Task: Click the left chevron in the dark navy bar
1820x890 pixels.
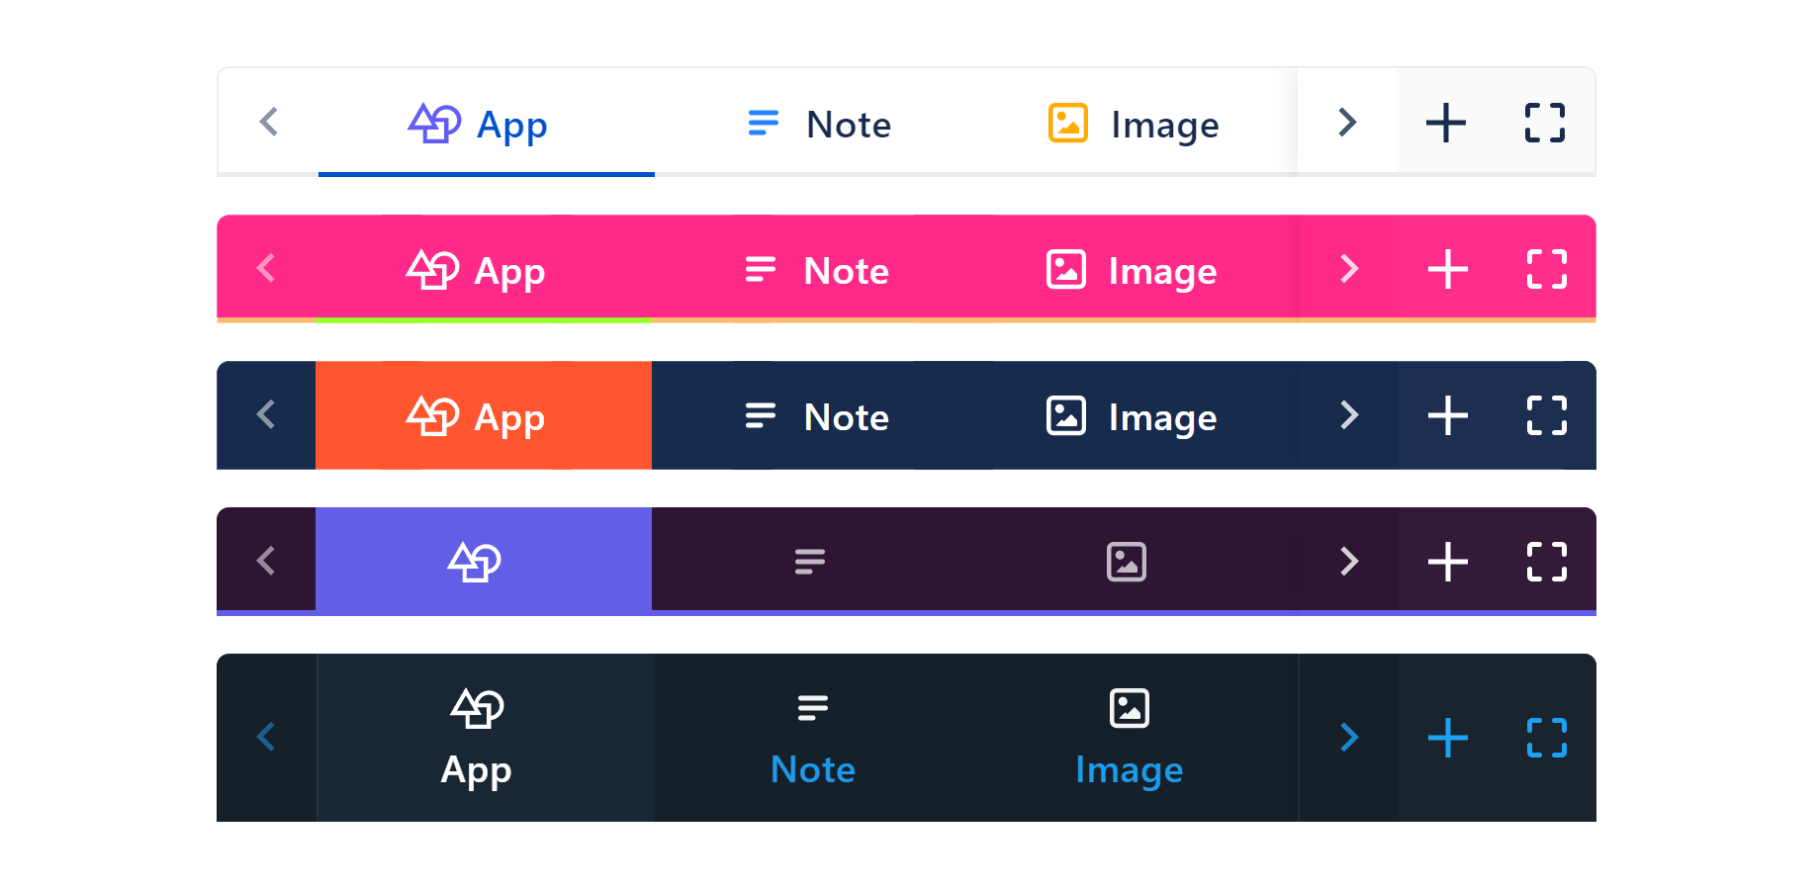Action: tap(265, 415)
